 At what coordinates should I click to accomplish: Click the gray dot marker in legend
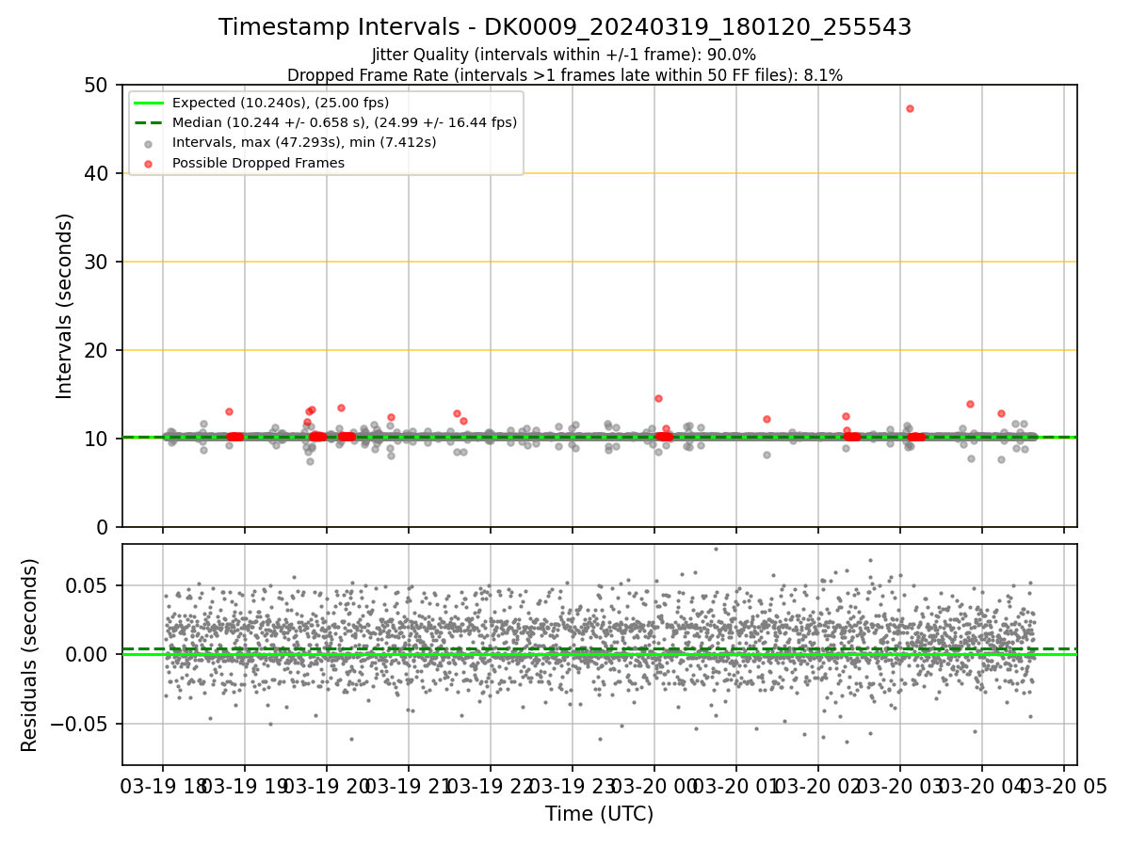[x=149, y=143]
